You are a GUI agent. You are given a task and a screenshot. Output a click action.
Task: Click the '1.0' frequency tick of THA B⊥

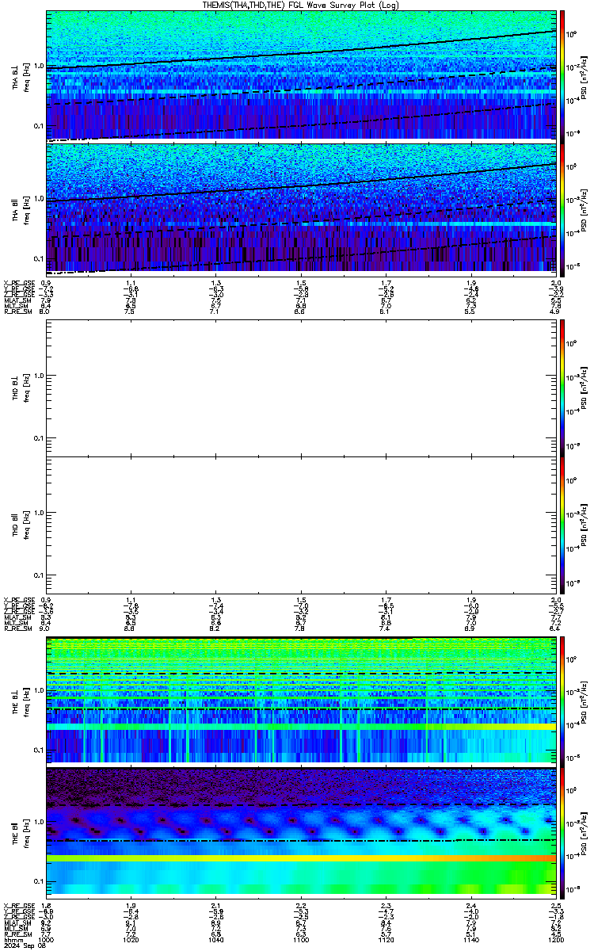[x=37, y=67]
